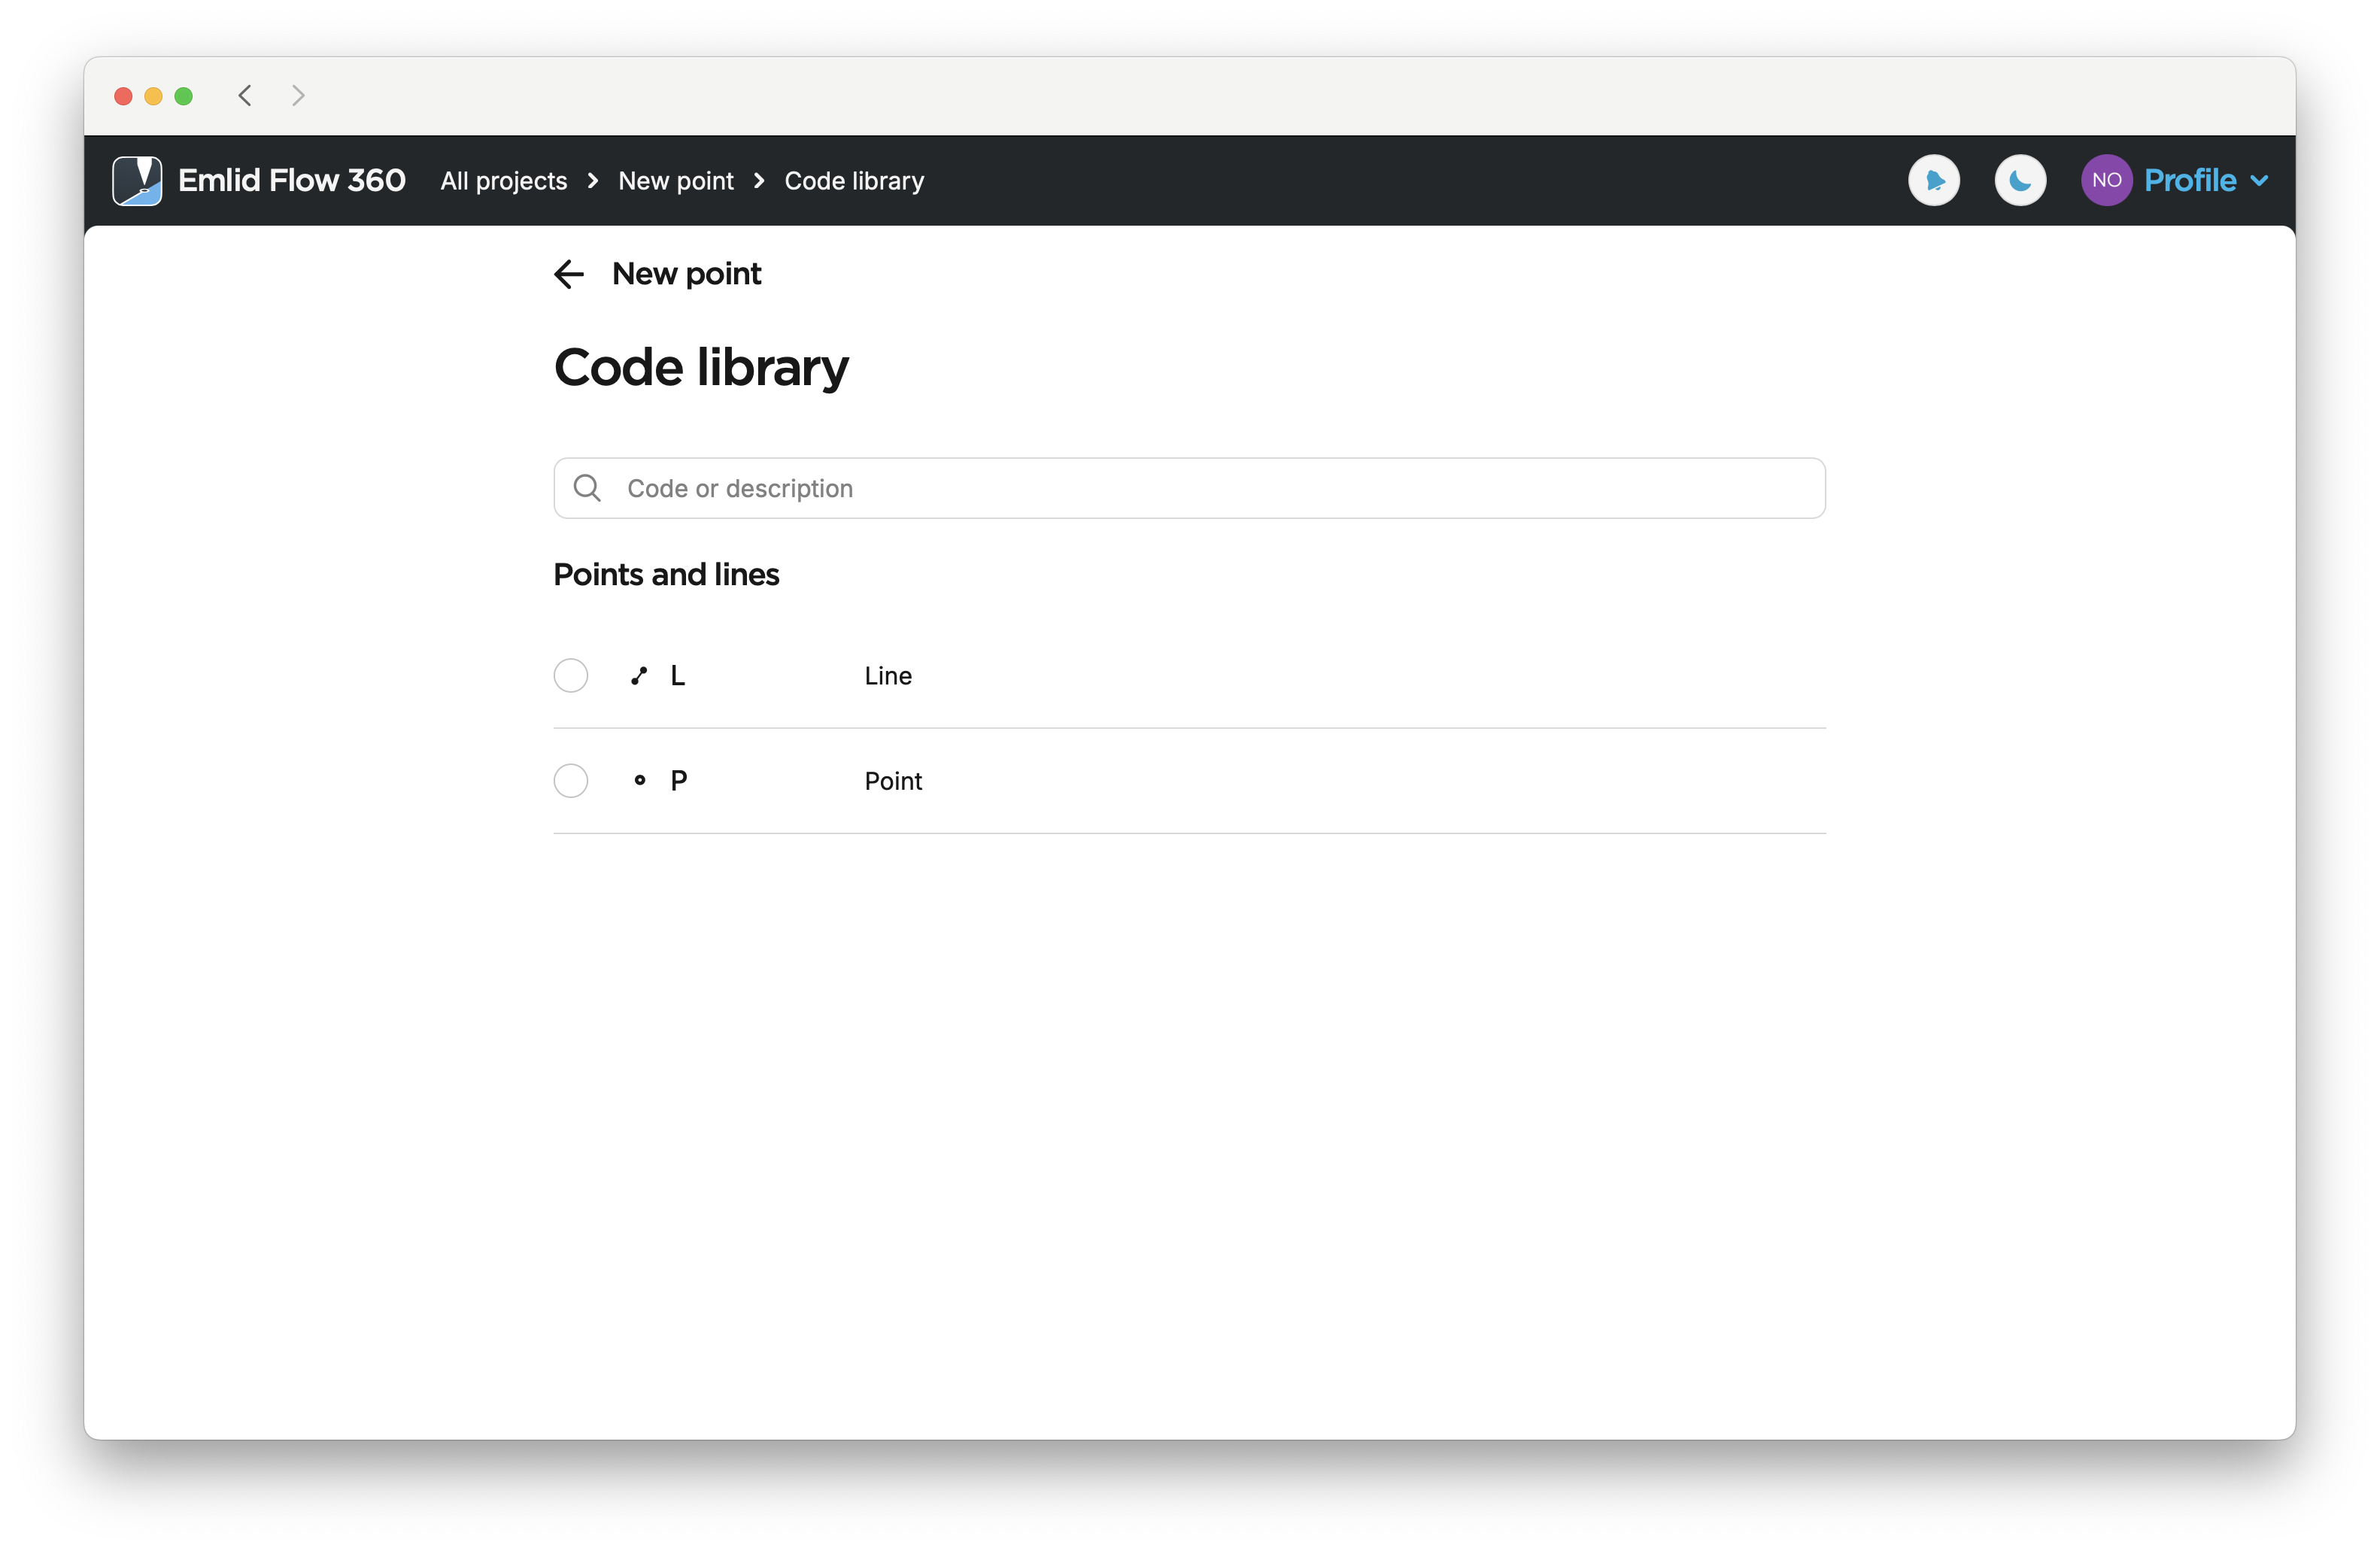Go forward with browser forward chevron
This screenshot has height=1551, width=2380.
tap(298, 96)
